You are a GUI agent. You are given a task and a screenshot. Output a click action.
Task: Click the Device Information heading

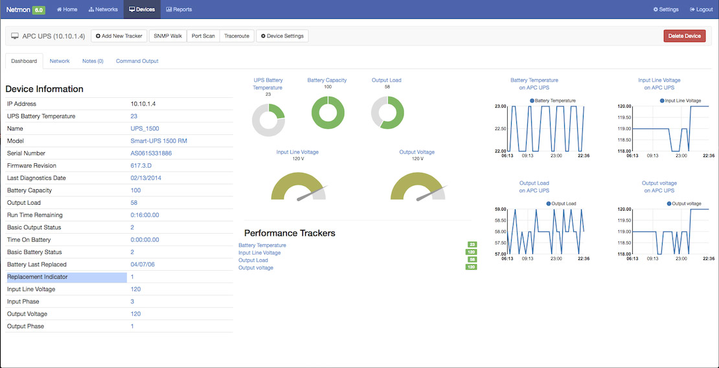pyautogui.click(x=45, y=89)
